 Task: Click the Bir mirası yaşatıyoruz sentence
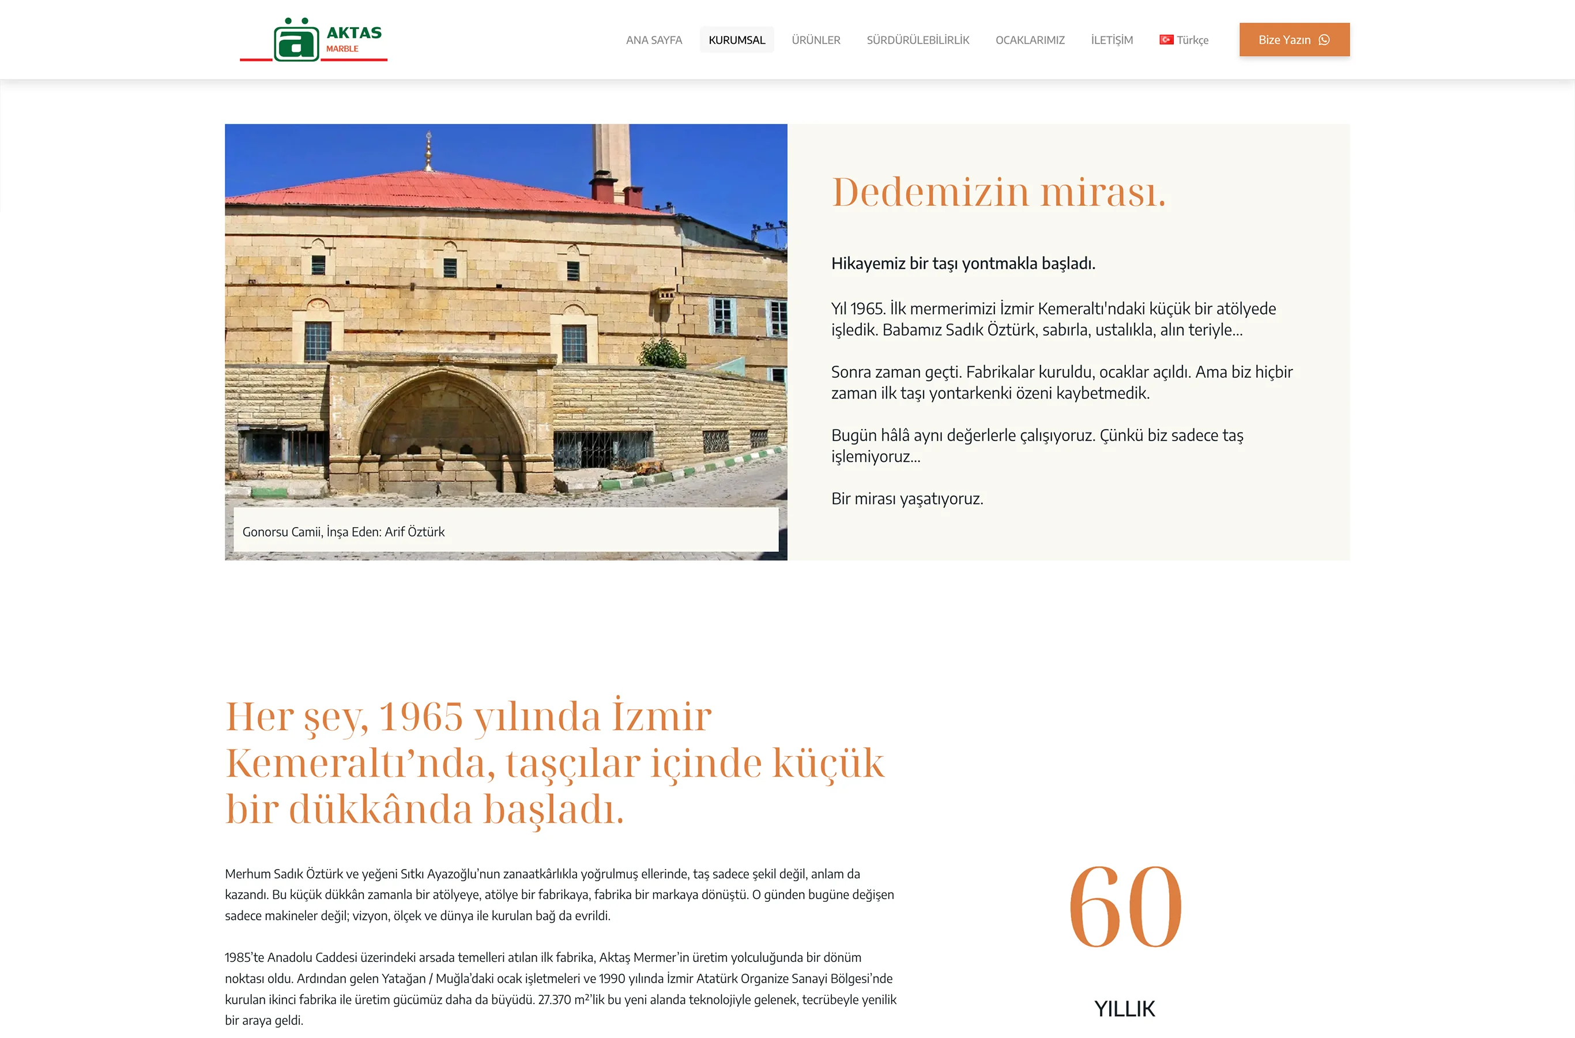(907, 498)
